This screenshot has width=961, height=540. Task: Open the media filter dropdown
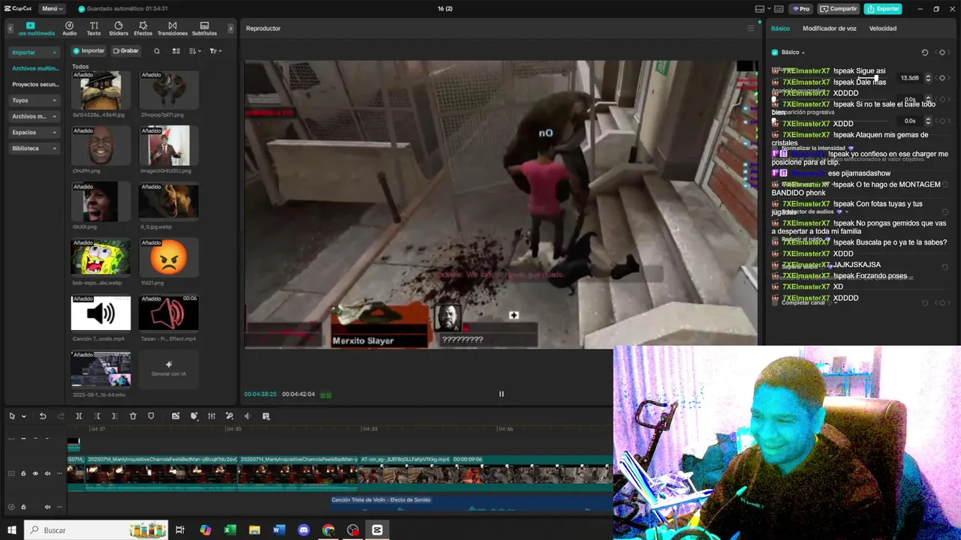[x=215, y=51]
